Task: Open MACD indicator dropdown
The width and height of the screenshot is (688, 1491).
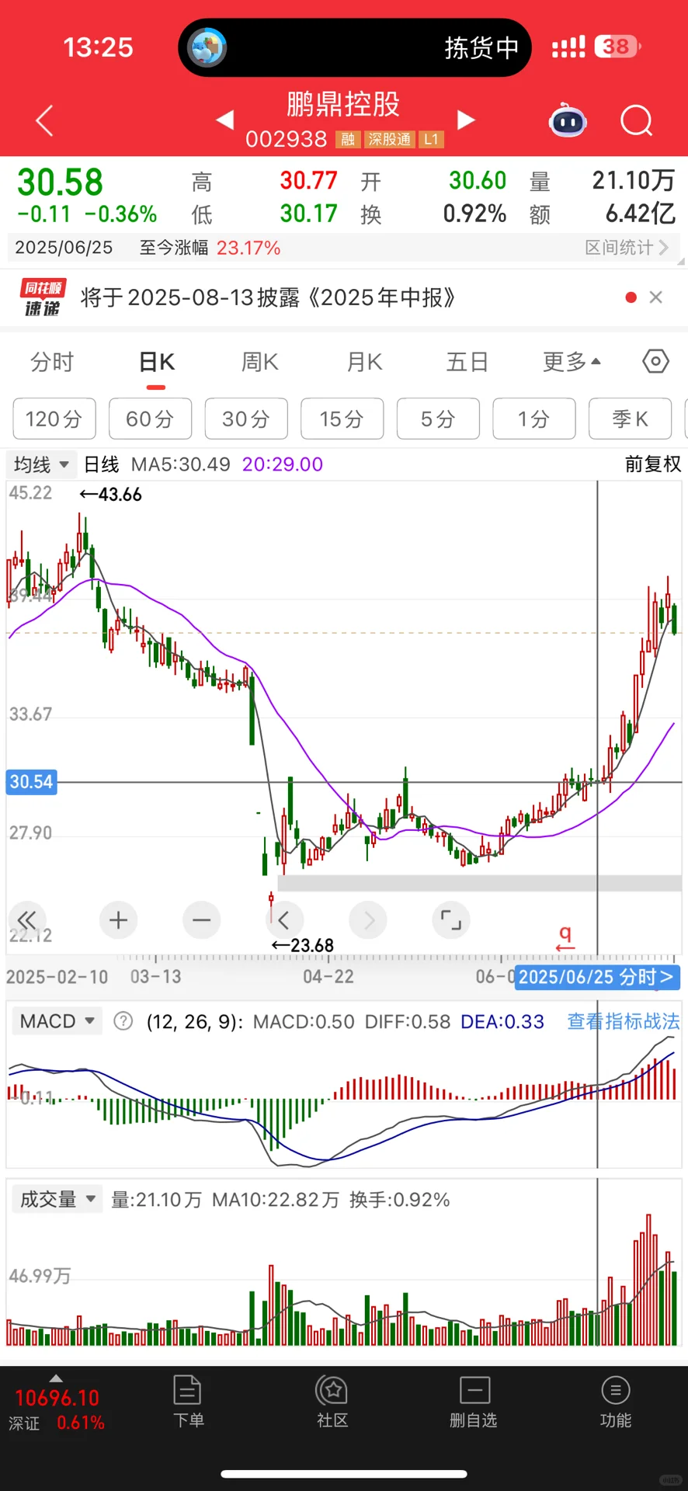Action: (57, 1021)
